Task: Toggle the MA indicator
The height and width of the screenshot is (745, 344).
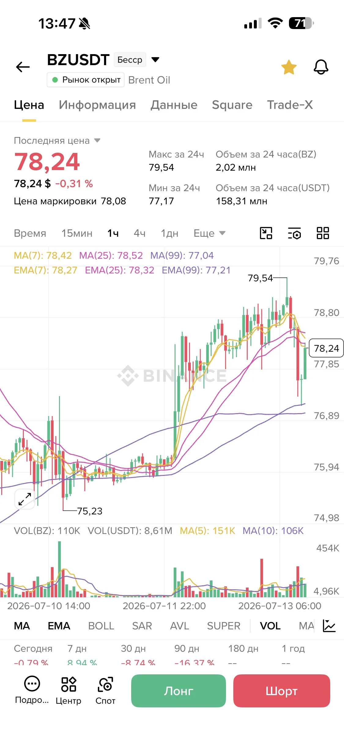Action: pos(22,626)
